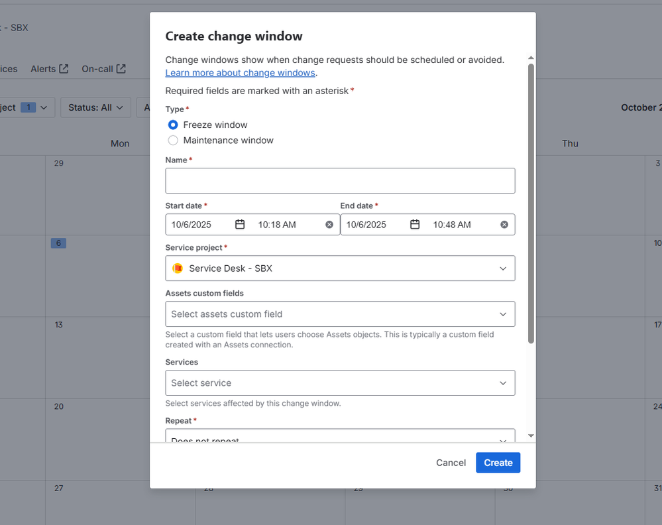Click the Service Desk - SBX project avatar icon
The height and width of the screenshot is (525, 662).
click(178, 268)
